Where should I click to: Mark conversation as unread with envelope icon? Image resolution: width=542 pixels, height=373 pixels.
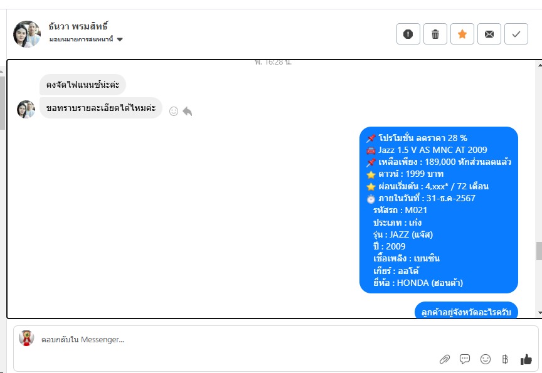pyautogui.click(x=489, y=34)
